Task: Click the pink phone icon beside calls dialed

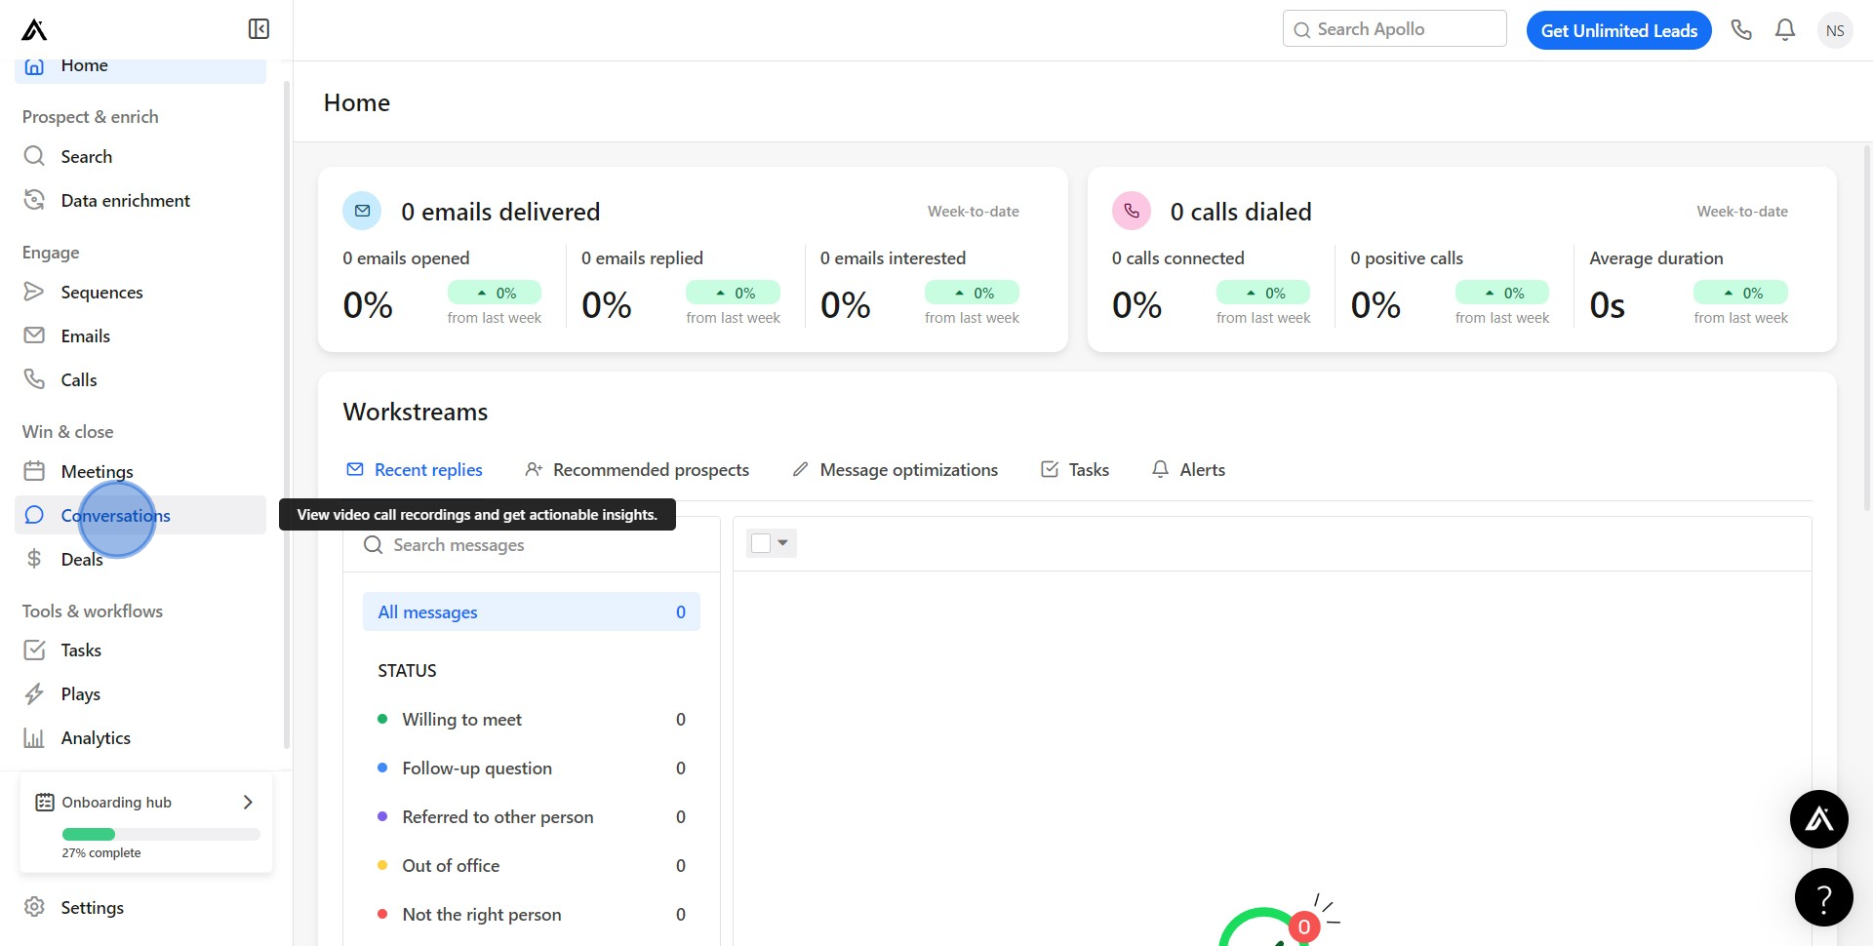Action: coord(1132,211)
